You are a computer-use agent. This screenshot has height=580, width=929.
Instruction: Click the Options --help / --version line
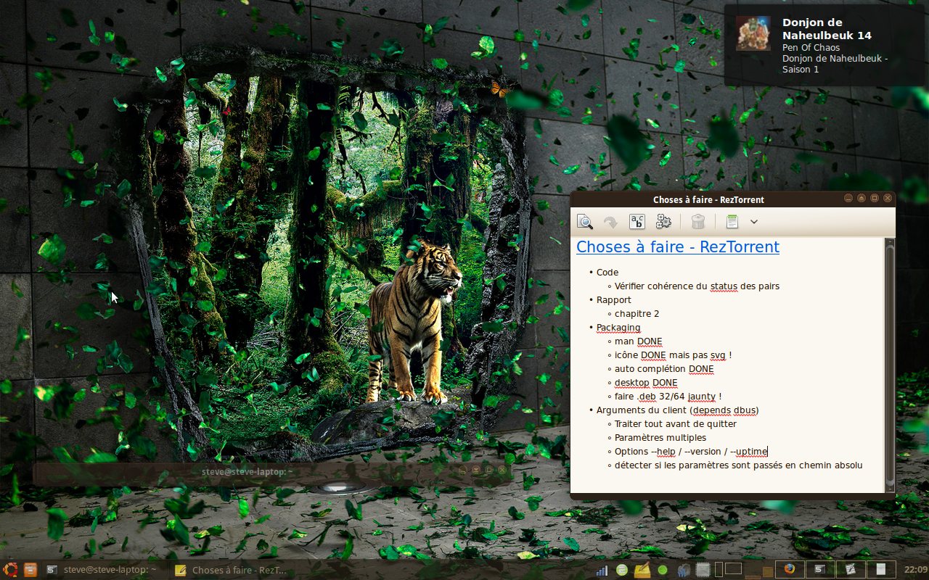(x=691, y=452)
